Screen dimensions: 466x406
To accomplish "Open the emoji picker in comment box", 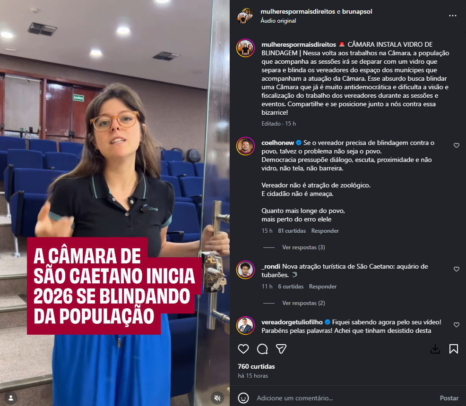I will click(243, 398).
